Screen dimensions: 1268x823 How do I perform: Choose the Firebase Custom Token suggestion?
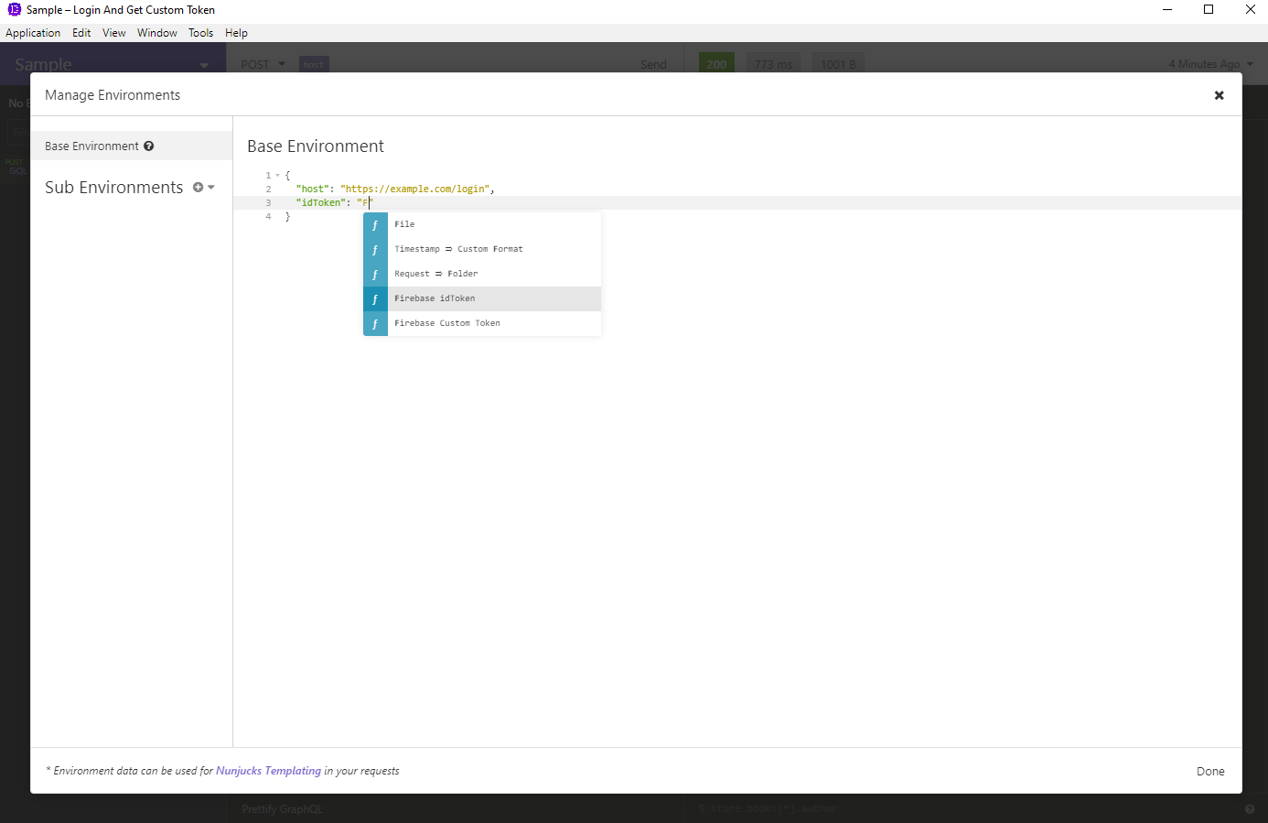pos(482,323)
